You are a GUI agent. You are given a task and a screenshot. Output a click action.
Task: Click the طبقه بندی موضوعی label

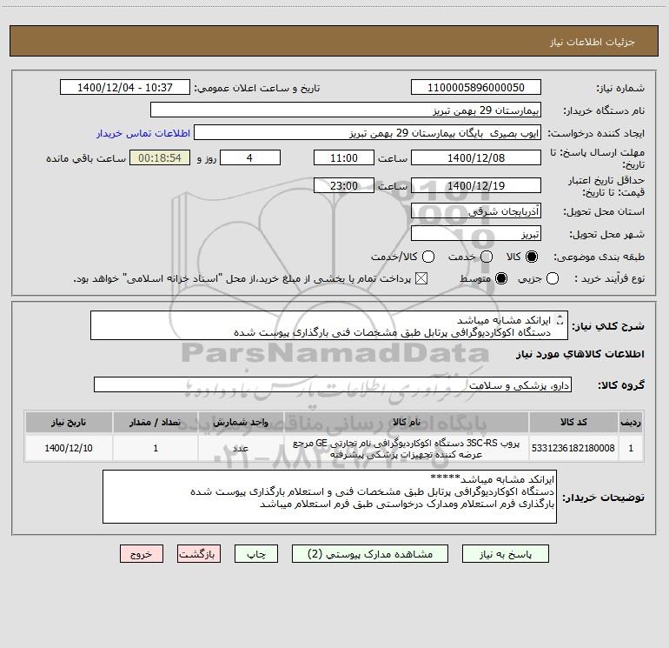(x=599, y=257)
